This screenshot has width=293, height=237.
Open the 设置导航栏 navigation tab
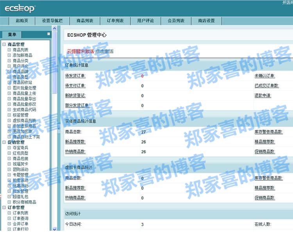pos(52,21)
